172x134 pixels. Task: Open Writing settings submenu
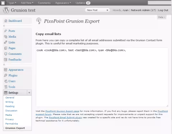[9, 102]
